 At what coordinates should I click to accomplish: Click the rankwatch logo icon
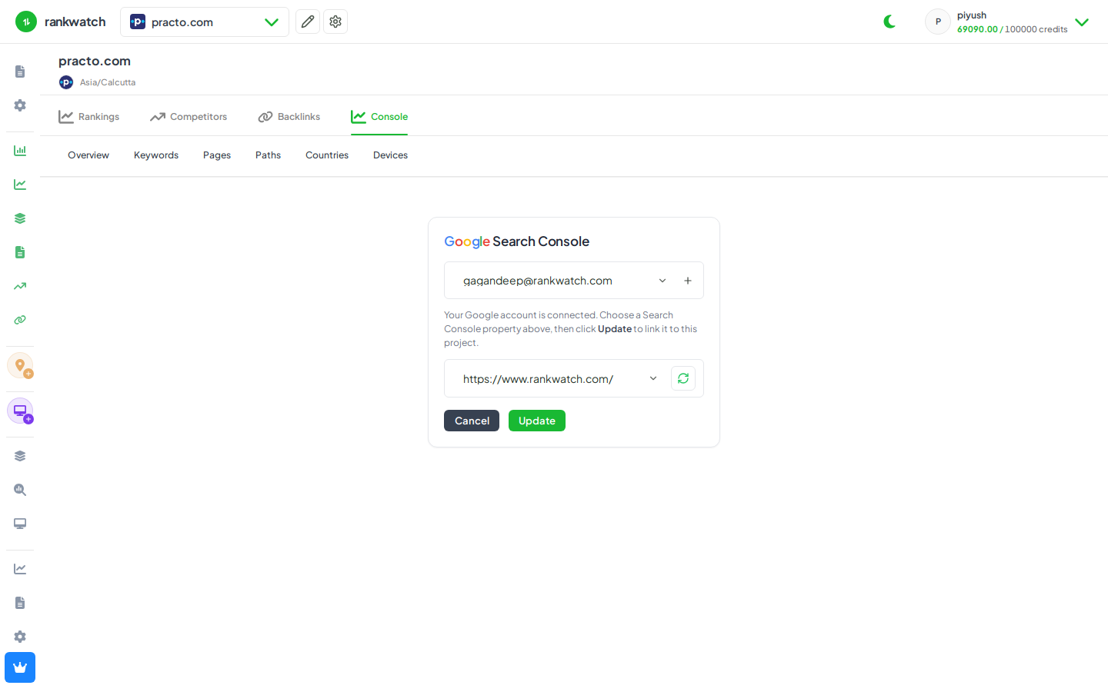26,22
